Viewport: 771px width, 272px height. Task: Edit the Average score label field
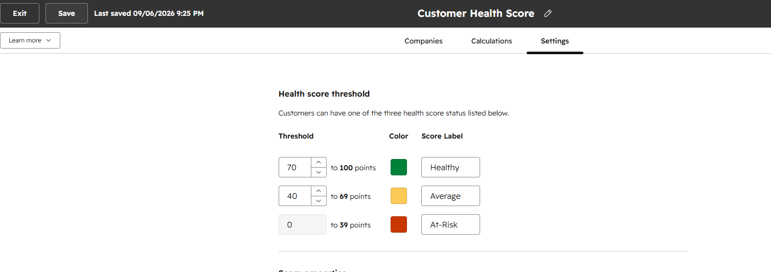point(450,196)
